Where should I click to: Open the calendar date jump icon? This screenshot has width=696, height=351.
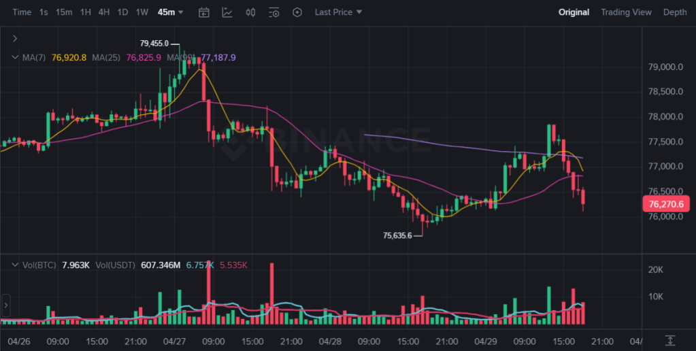(204, 12)
